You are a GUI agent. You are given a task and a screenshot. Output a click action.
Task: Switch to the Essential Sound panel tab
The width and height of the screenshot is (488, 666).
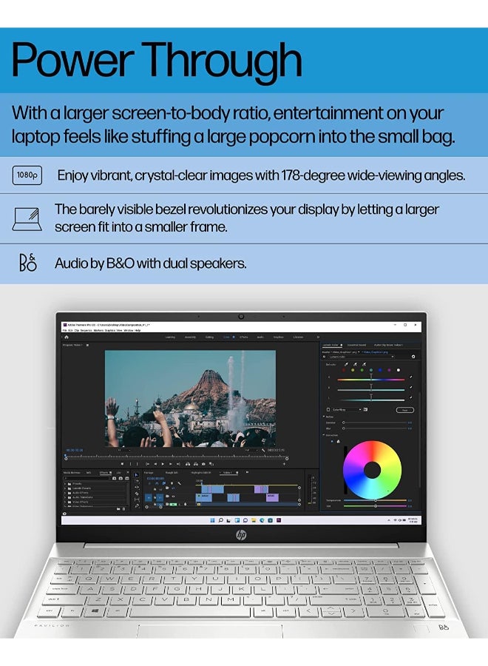(356, 345)
